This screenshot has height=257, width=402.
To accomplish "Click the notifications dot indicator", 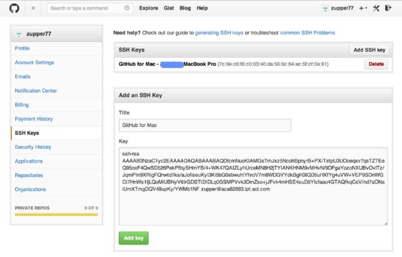I will coord(33,8).
